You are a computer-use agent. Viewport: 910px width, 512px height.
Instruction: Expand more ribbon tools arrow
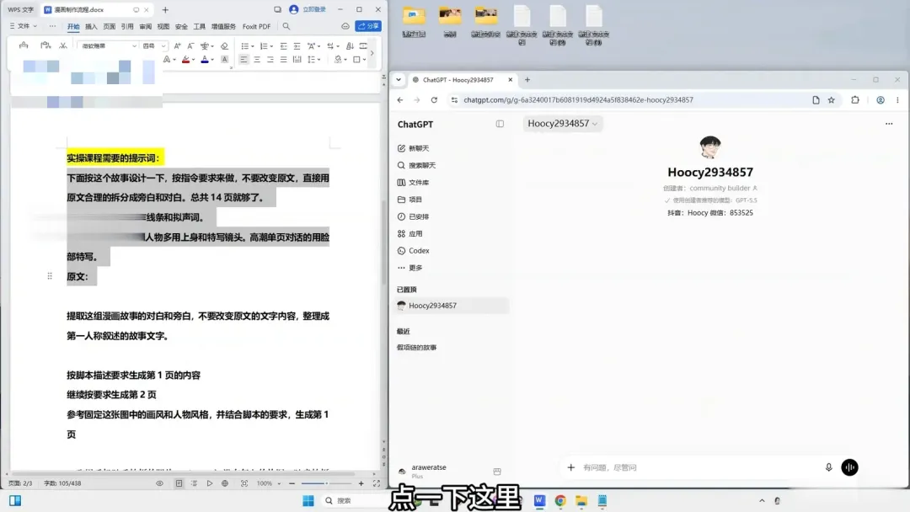pyautogui.click(x=372, y=53)
